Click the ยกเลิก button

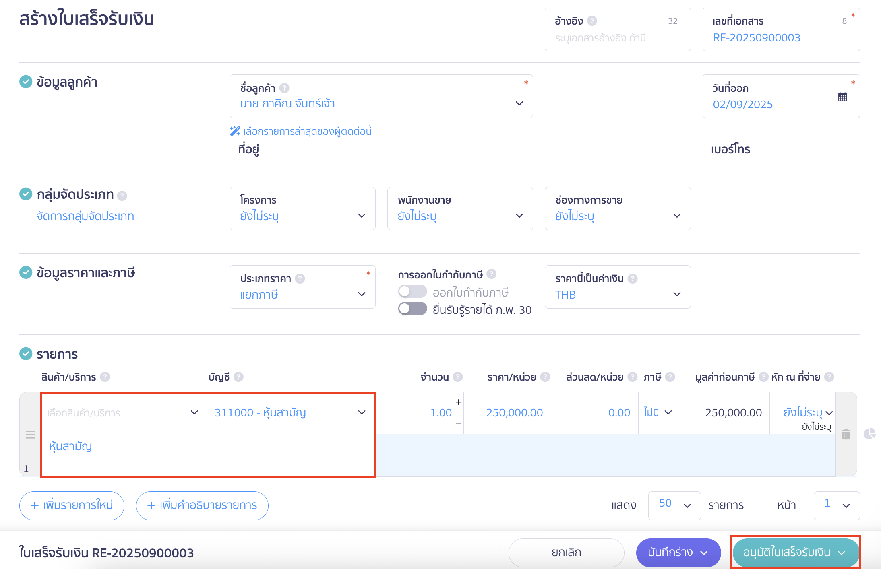tap(566, 553)
